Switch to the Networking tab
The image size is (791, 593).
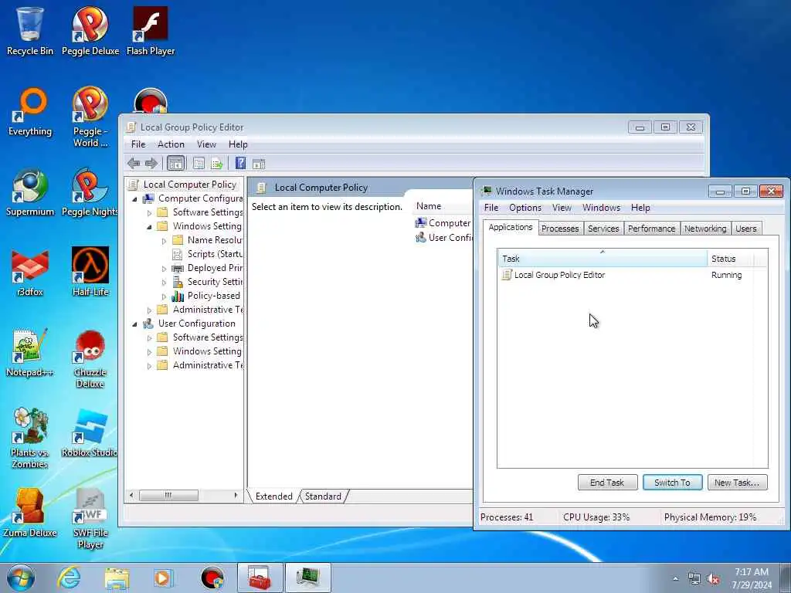pos(704,229)
